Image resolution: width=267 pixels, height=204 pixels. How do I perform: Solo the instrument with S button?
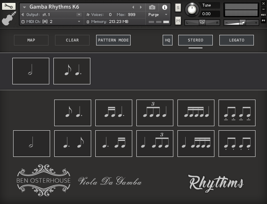[178, 8]
